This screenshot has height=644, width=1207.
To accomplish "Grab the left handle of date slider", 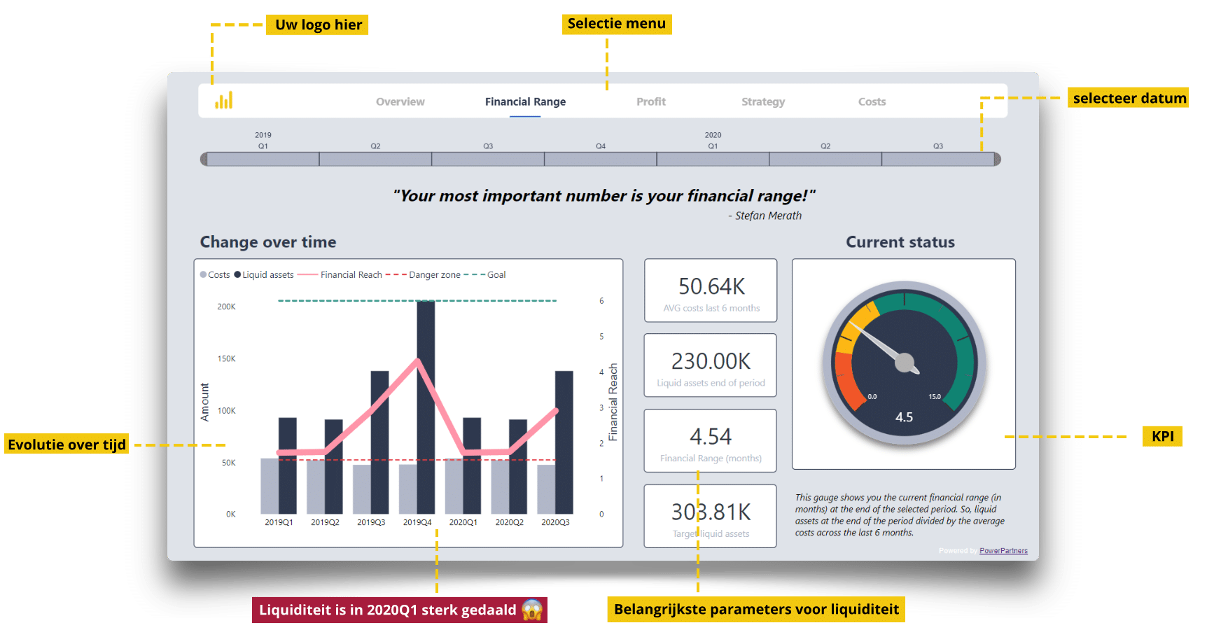I will coord(204,160).
